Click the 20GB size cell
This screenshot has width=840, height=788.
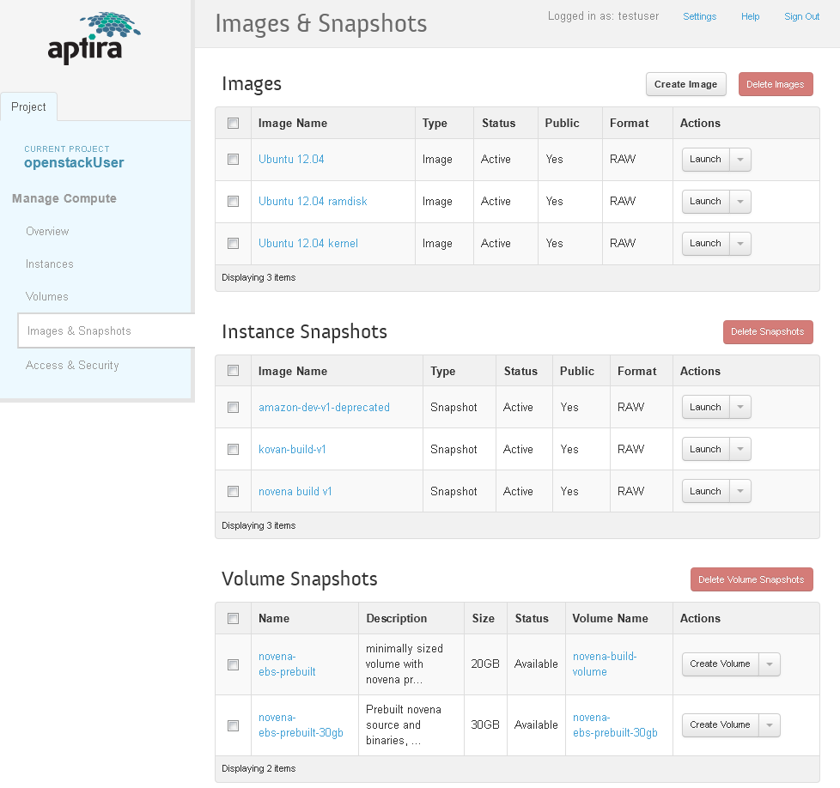pyautogui.click(x=484, y=664)
